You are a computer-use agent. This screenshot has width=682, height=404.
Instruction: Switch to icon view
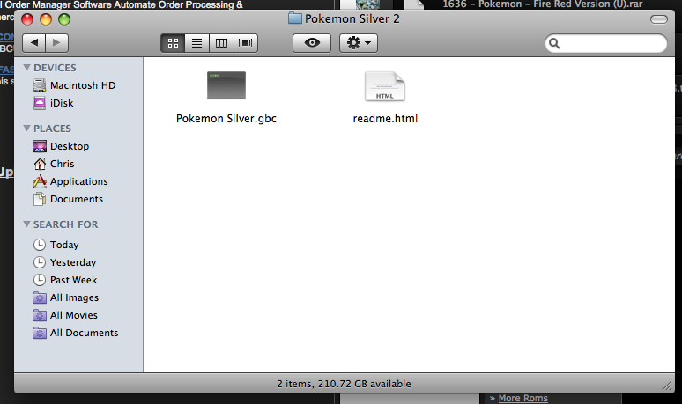pos(173,43)
